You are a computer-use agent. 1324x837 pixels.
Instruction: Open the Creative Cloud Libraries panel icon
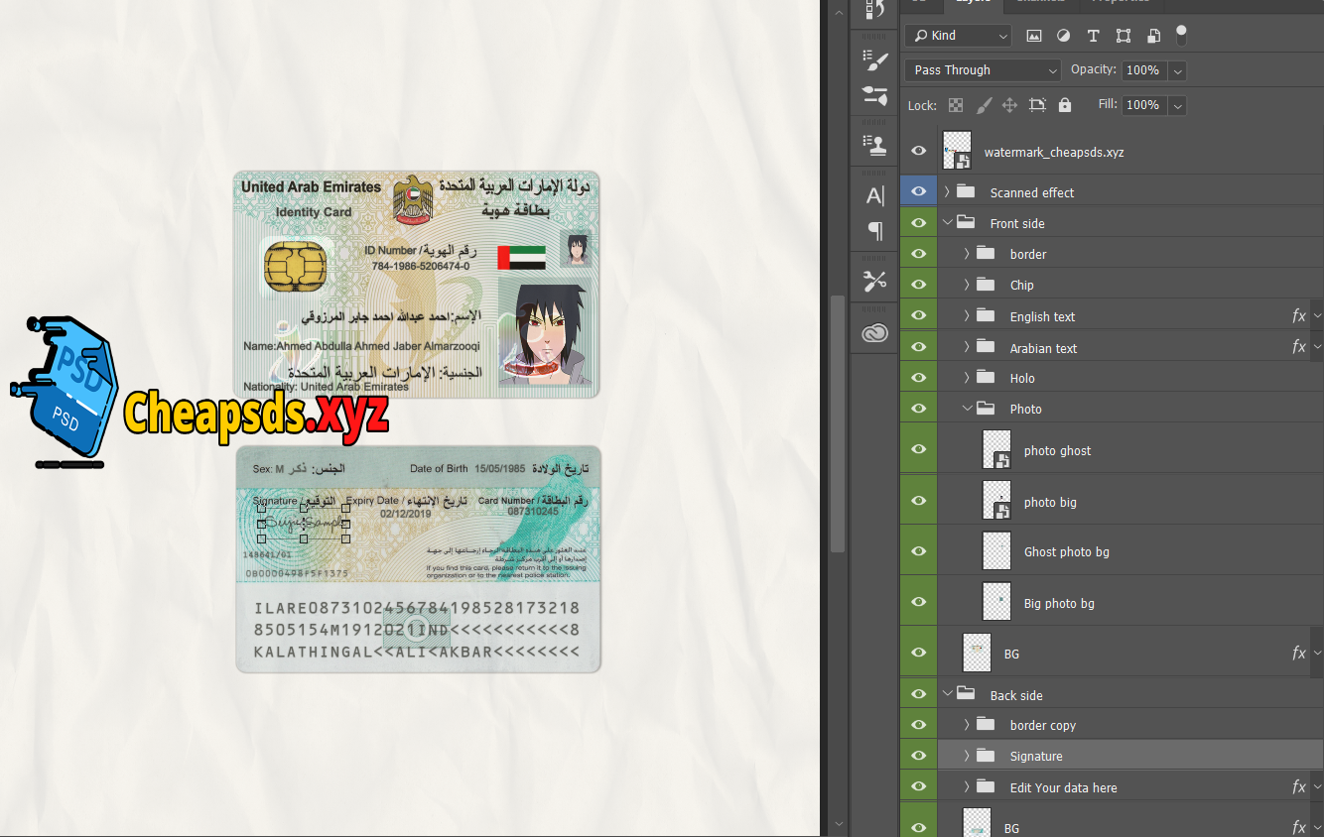pyautogui.click(x=874, y=333)
